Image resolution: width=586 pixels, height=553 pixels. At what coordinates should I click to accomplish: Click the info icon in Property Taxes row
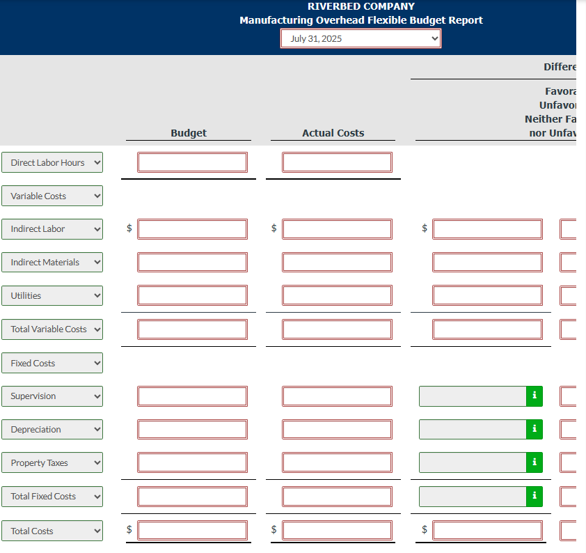(x=534, y=462)
